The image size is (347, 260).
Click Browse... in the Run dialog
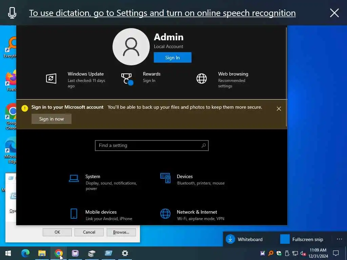point(121,232)
